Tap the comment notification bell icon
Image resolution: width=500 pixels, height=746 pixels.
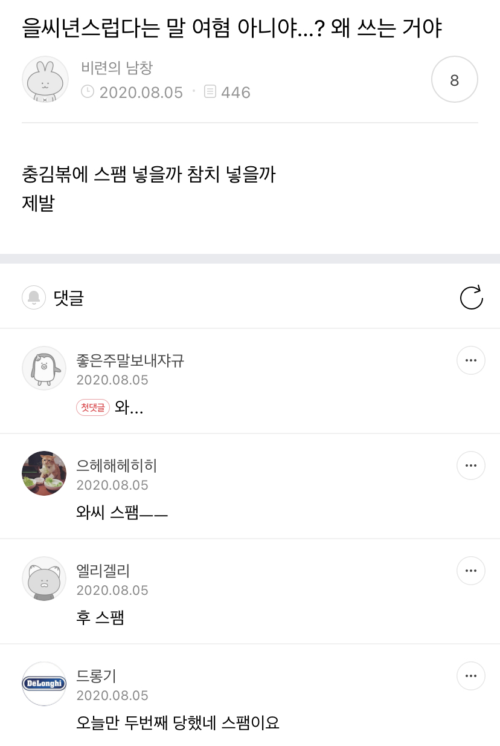coord(34,297)
